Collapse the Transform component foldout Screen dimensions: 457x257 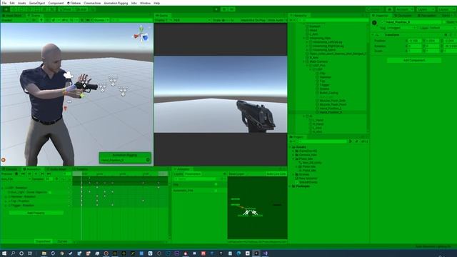(x=373, y=35)
